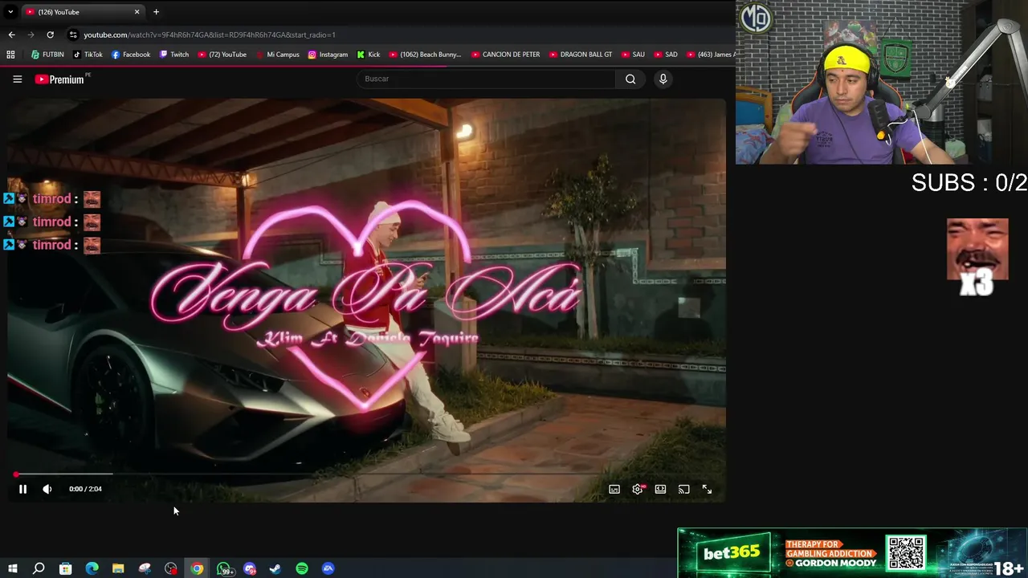Open the Instagram bookmark
This screenshot has height=578, width=1028.
(x=328, y=55)
